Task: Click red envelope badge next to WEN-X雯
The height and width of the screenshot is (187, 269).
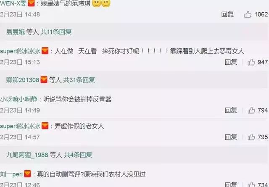Action: [x=31, y=3]
